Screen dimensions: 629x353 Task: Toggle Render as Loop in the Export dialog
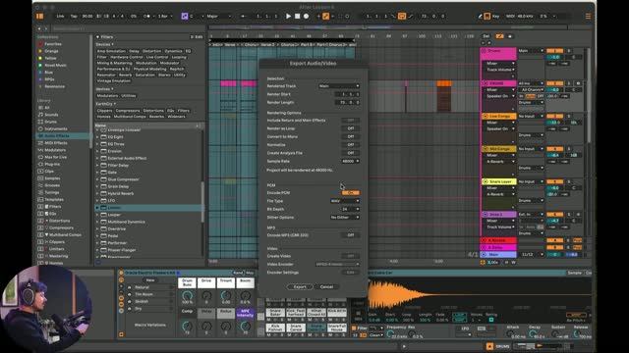[x=351, y=128]
